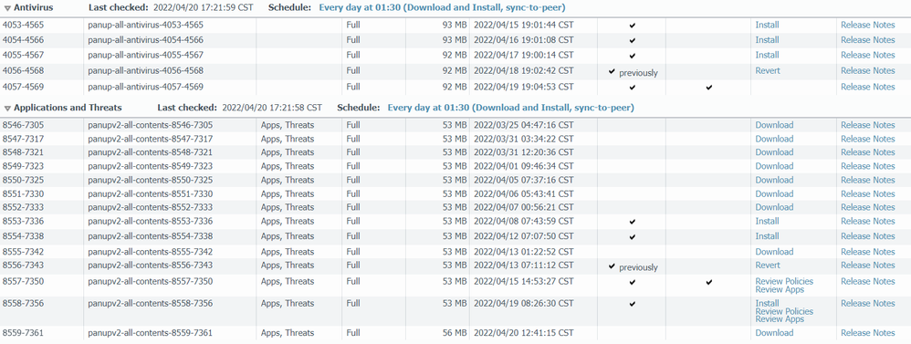Select the 93 MB size for antivirus 4054-4566
Viewport: 911px width, 344px height.
455,40
